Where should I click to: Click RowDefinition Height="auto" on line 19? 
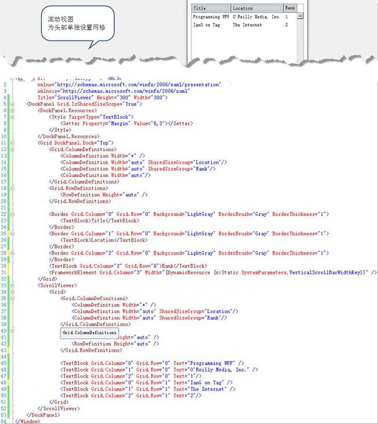point(104,195)
